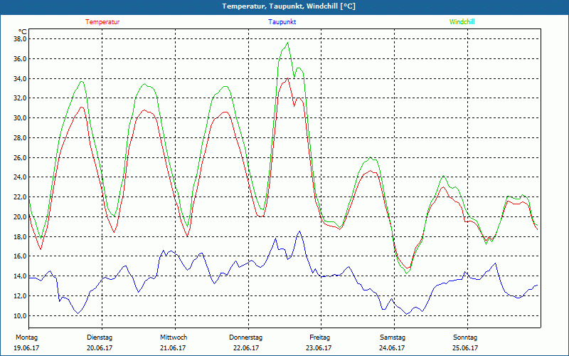Select the Sonntag day label
Screen dimensions: 569x356
(465, 337)
